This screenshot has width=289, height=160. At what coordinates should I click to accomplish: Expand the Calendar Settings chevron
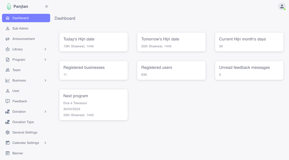pyautogui.click(x=45, y=143)
